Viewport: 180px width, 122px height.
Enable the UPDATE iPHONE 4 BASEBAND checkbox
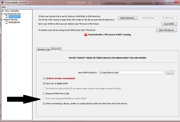click(44, 79)
